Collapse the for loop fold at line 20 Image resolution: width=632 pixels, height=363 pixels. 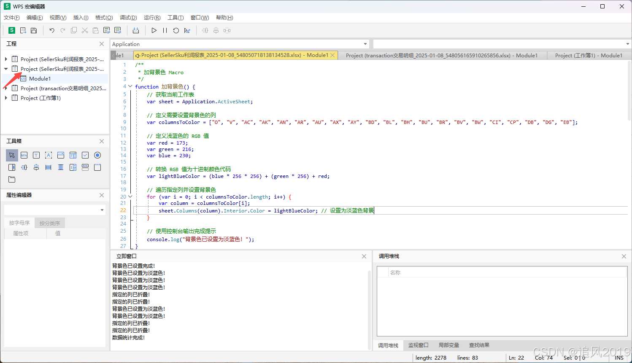click(130, 196)
